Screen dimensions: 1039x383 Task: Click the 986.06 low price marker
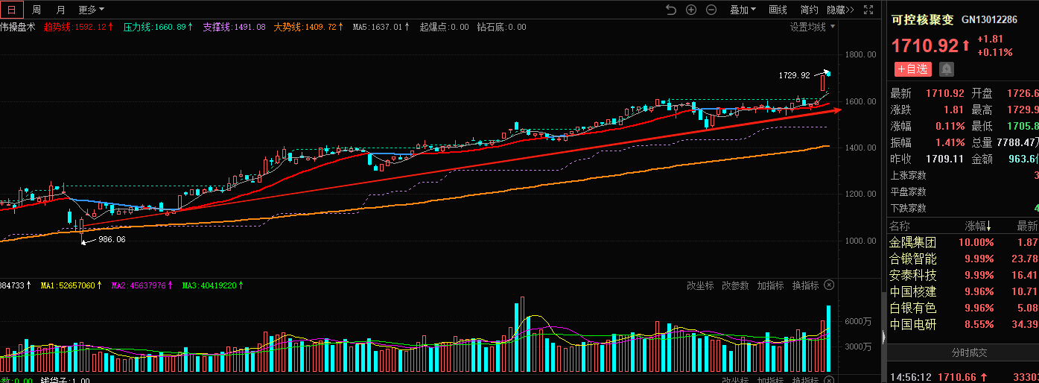coord(112,239)
